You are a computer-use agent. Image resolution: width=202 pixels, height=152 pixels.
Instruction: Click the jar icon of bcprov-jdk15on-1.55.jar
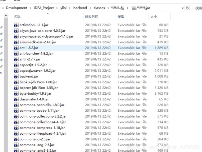tap(16, 88)
